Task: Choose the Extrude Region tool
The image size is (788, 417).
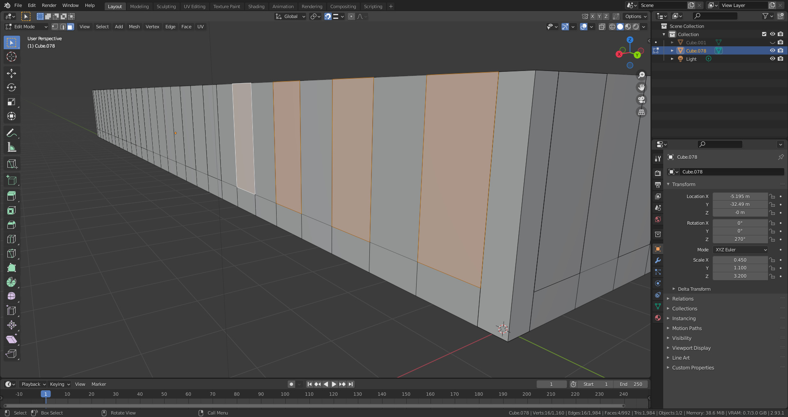Action: [x=11, y=196]
